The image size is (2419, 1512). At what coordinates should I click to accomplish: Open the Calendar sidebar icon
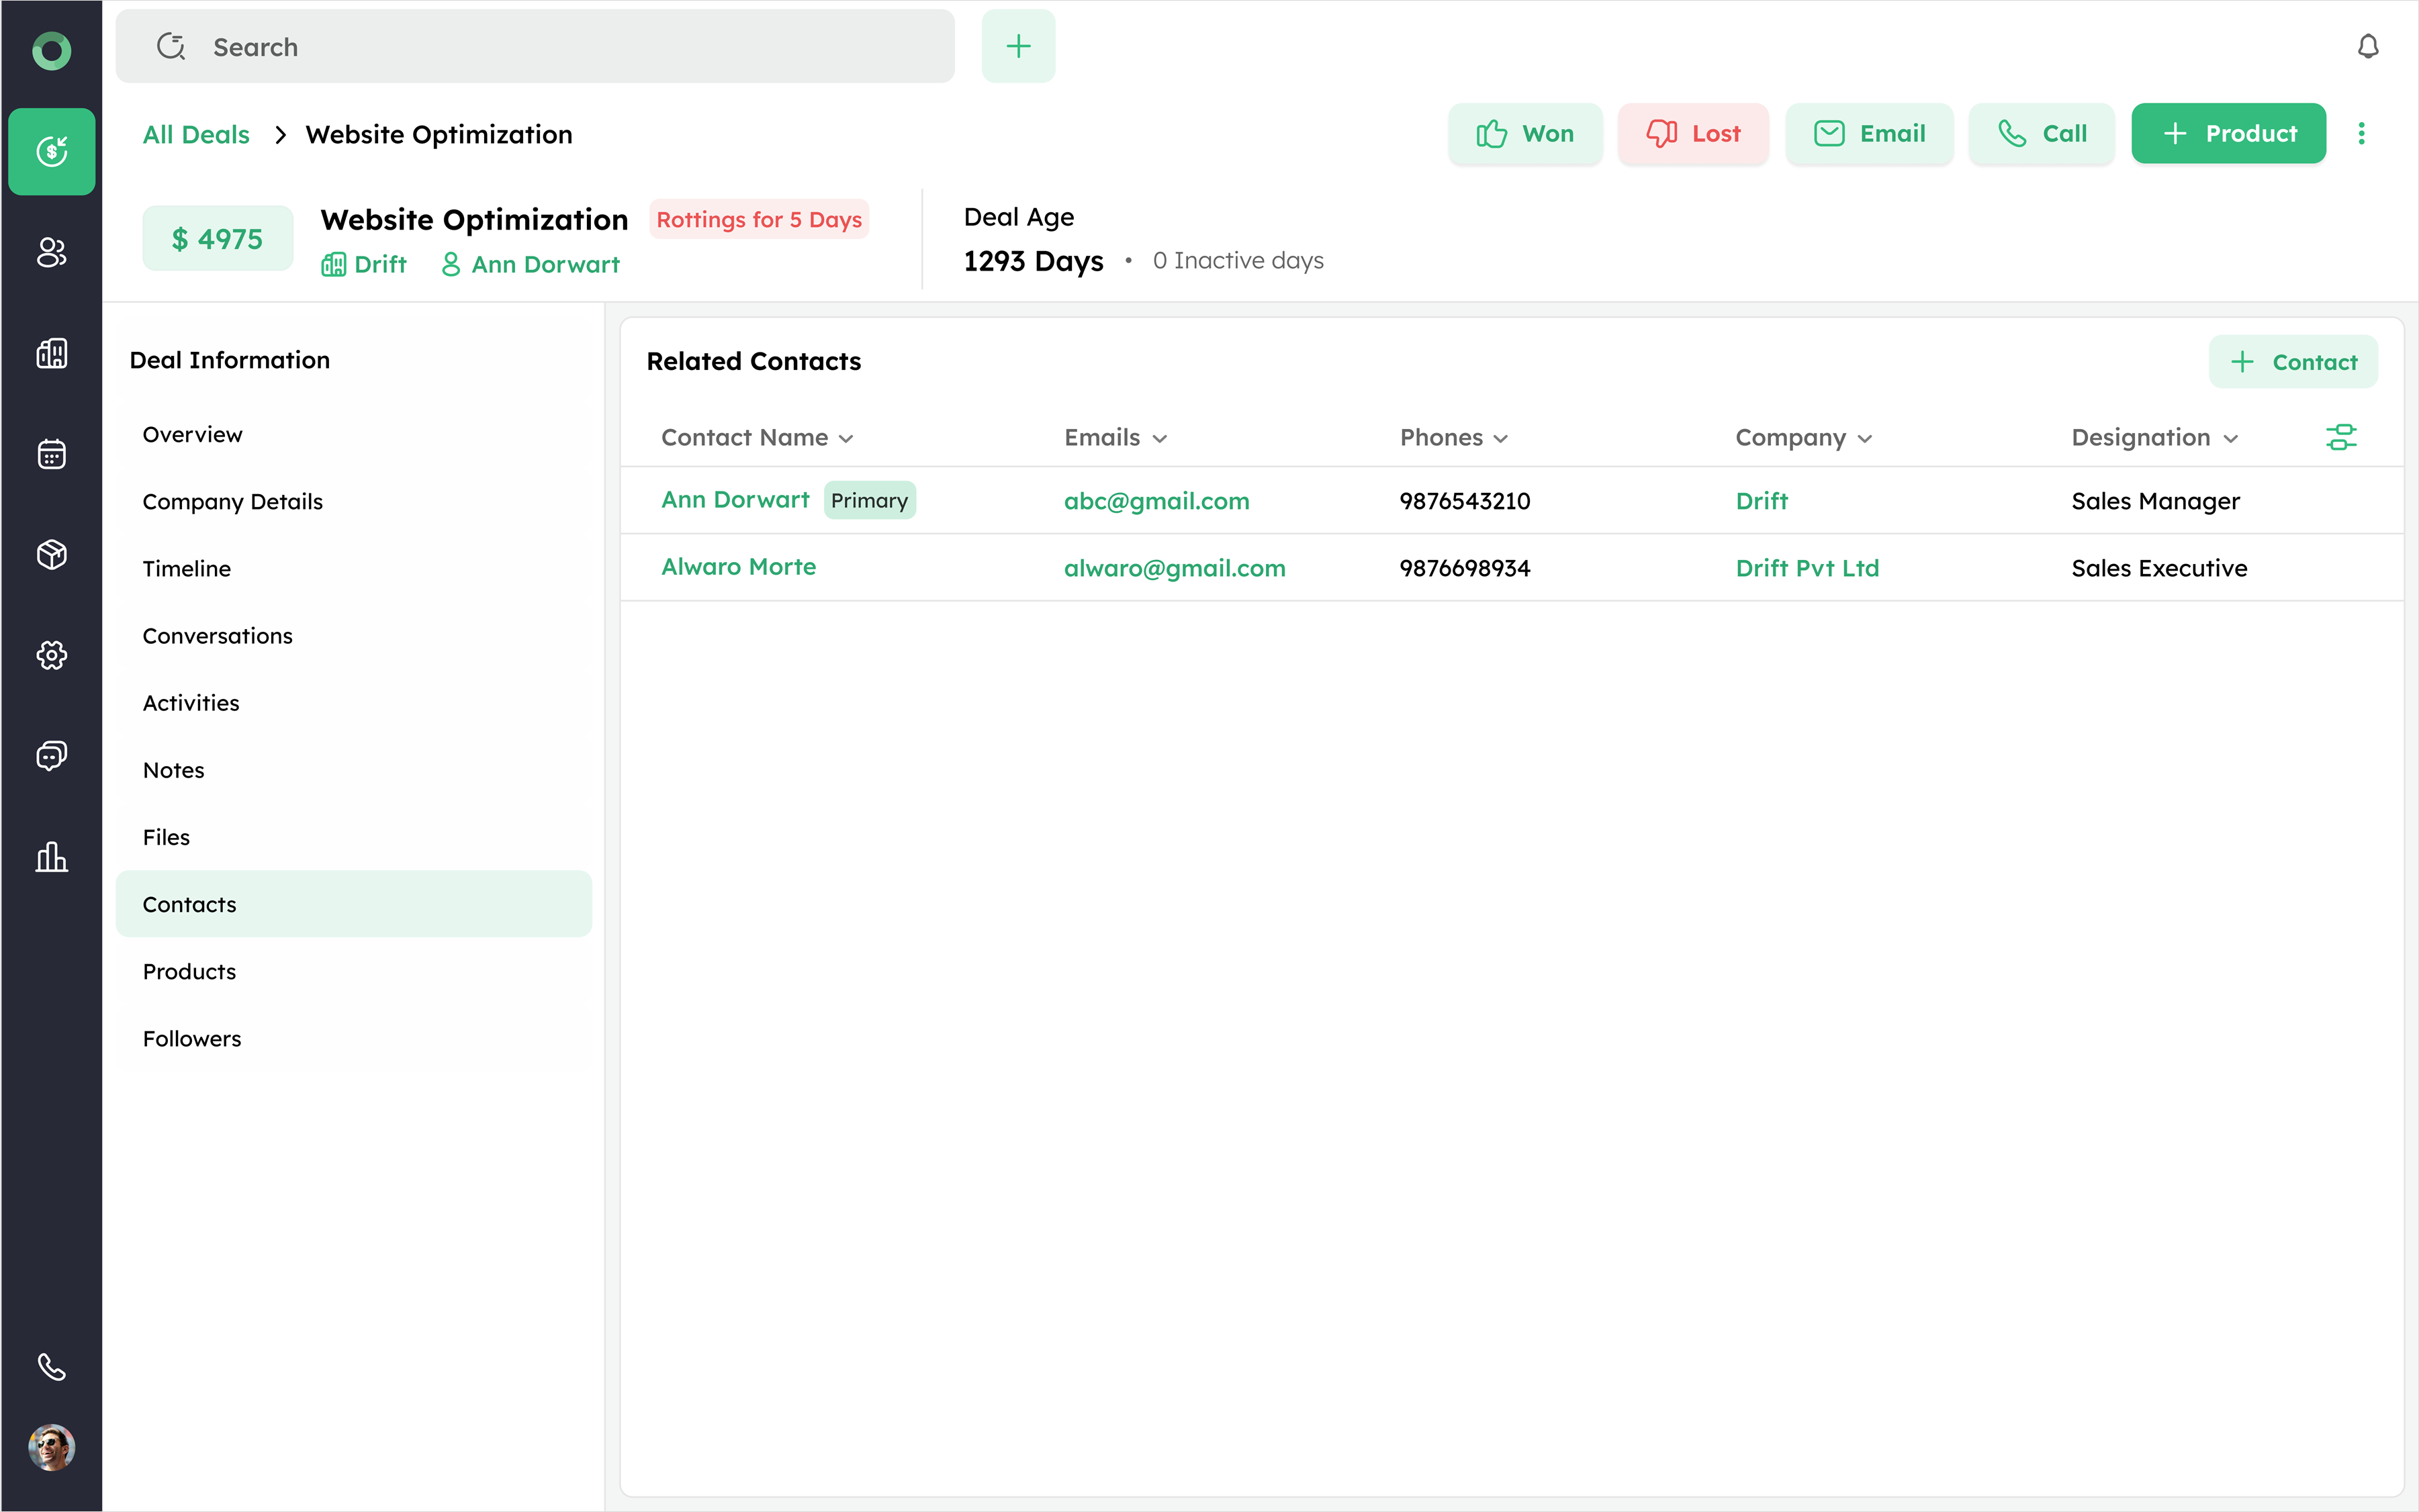(x=51, y=454)
